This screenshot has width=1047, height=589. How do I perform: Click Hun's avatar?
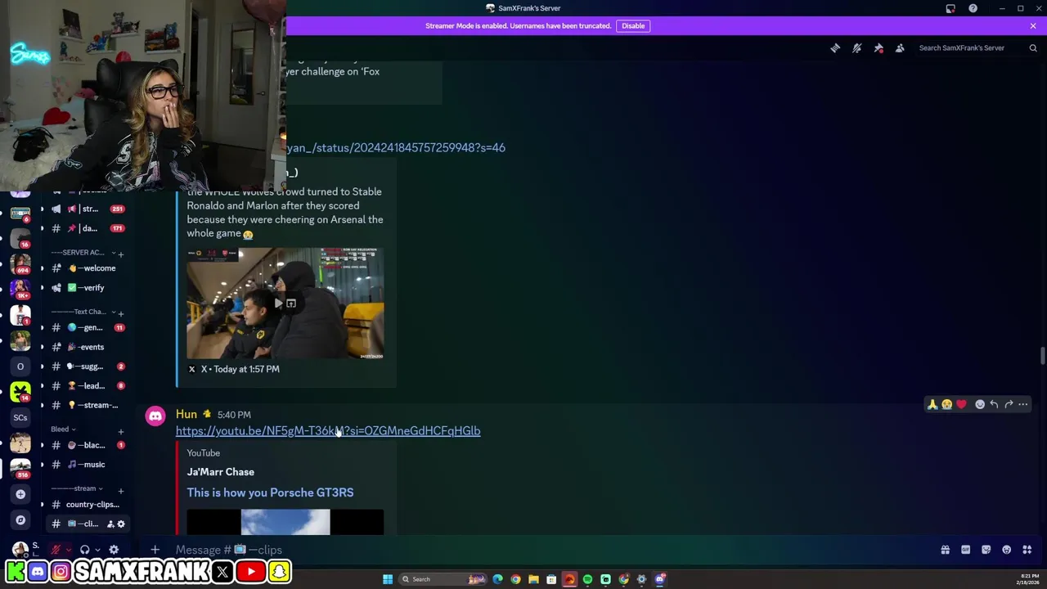point(155,416)
